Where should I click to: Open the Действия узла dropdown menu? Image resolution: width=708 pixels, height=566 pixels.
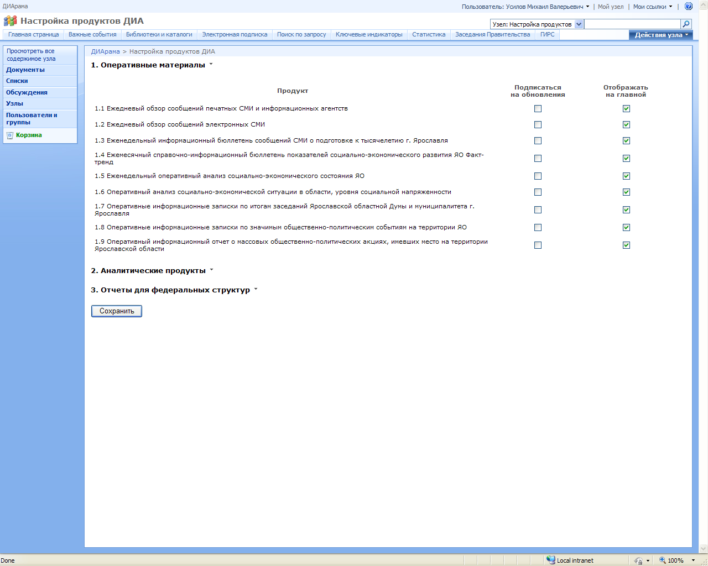click(x=660, y=35)
